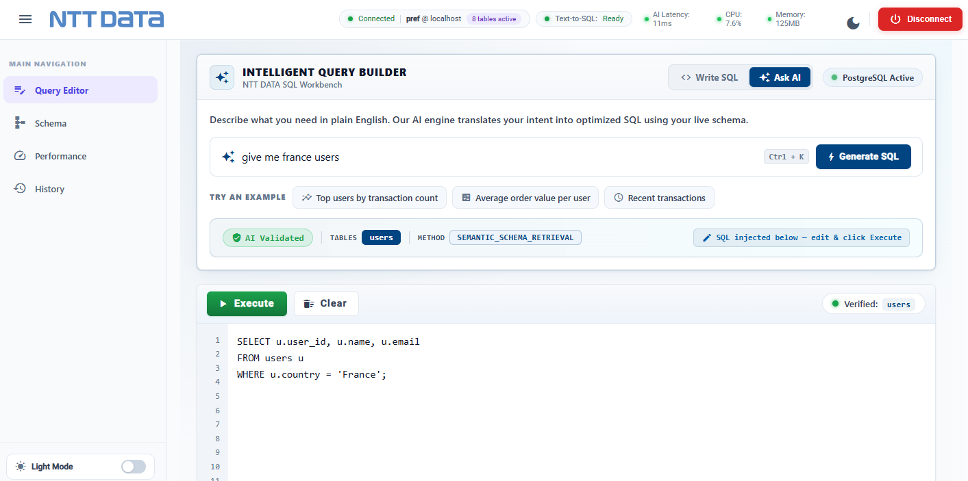Click the Text-to-SQL Ready status
Screen dimensions: 968x481
click(584, 18)
